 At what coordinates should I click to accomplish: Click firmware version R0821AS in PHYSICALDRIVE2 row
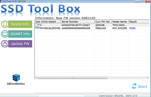(x=101, y=28)
